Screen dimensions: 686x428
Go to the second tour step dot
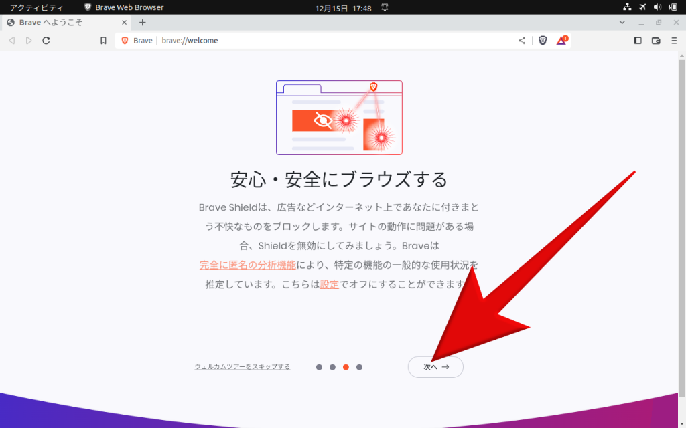click(x=332, y=367)
